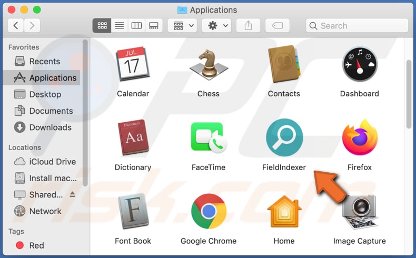
Task: Click the Calendar label text
Action: coord(133,94)
